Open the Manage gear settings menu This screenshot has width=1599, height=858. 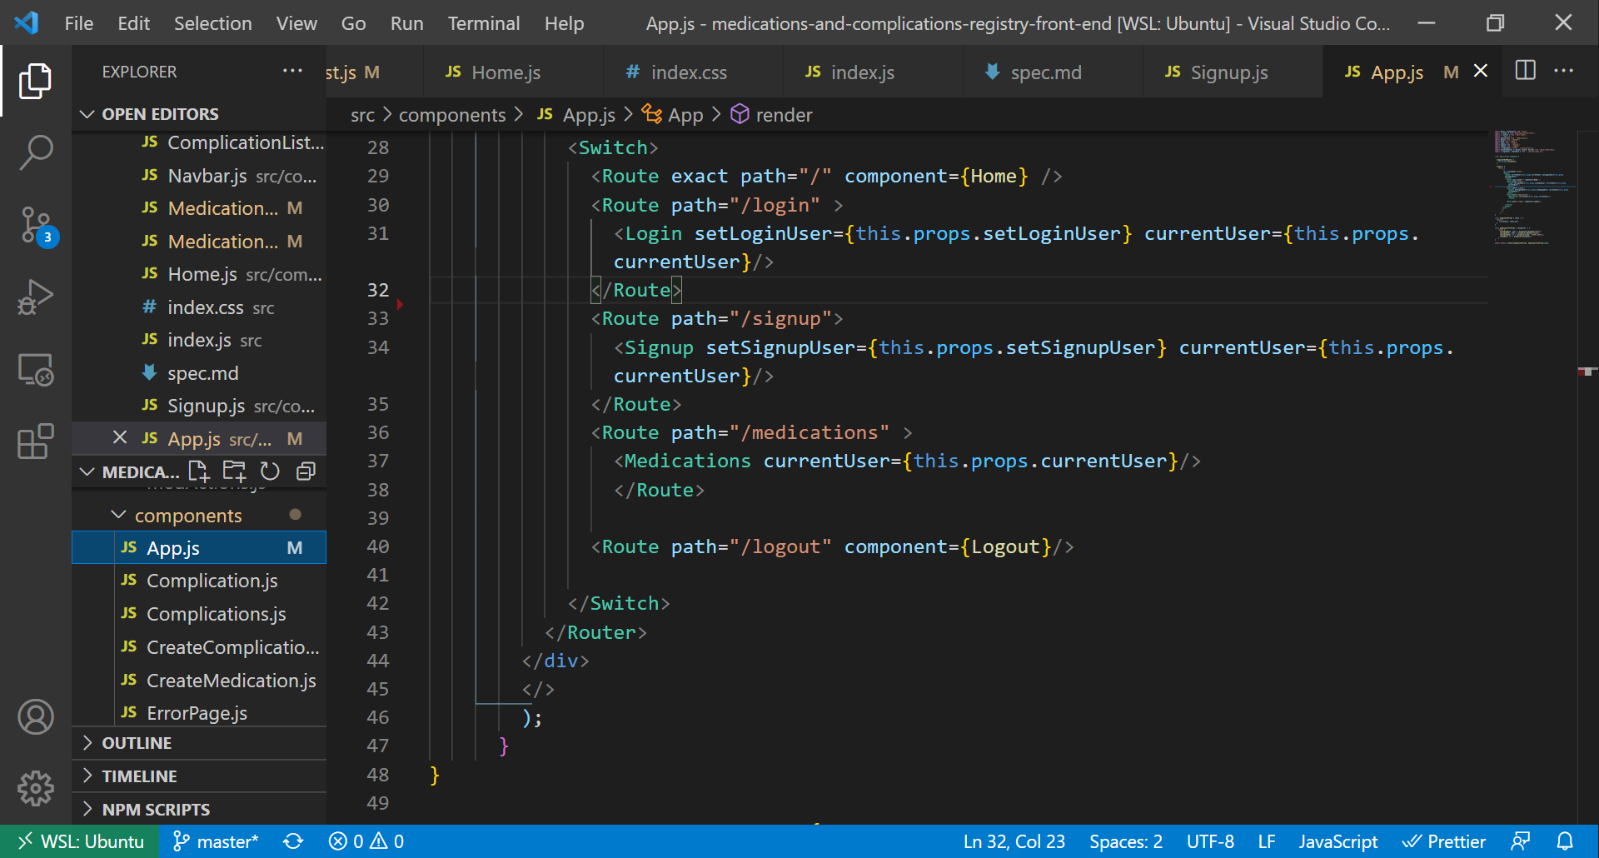[36, 787]
